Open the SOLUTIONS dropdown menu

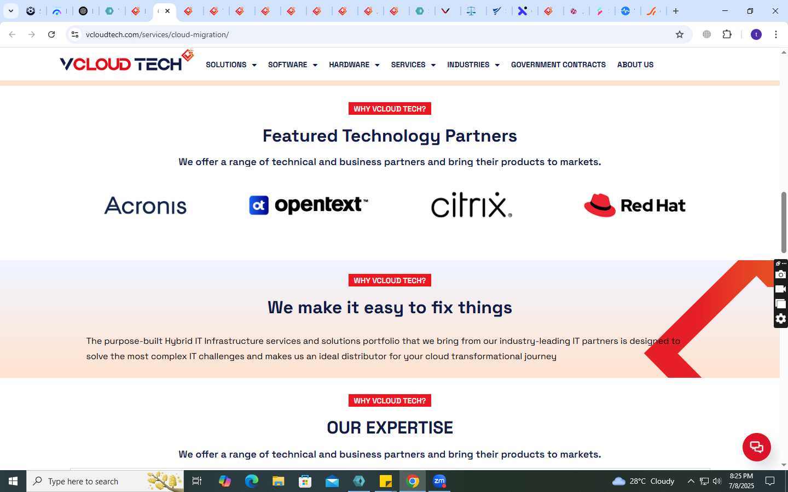[231, 65]
